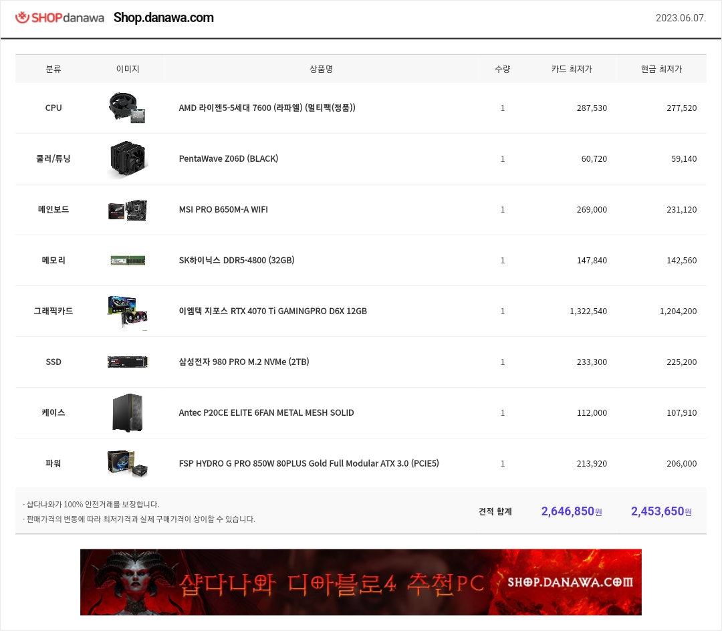This screenshot has width=722, height=635.
Task: Select the CPU category cell
Action: pos(53,108)
